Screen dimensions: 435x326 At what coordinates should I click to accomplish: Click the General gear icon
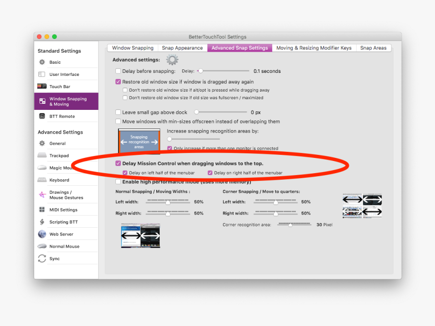click(x=42, y=143)
